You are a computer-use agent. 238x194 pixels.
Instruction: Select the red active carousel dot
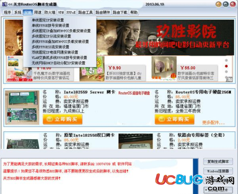click(x=226, y=66)
